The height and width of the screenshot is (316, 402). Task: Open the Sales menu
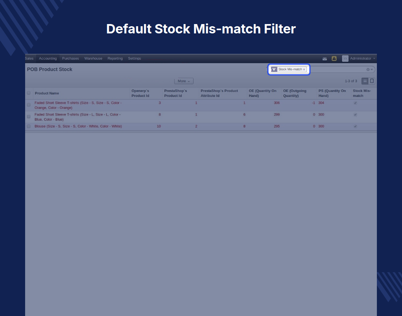tap(29, 59)
